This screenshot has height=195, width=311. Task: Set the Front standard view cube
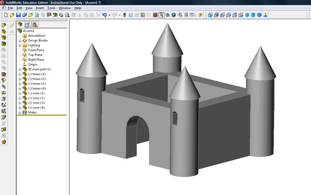point(210,15)
